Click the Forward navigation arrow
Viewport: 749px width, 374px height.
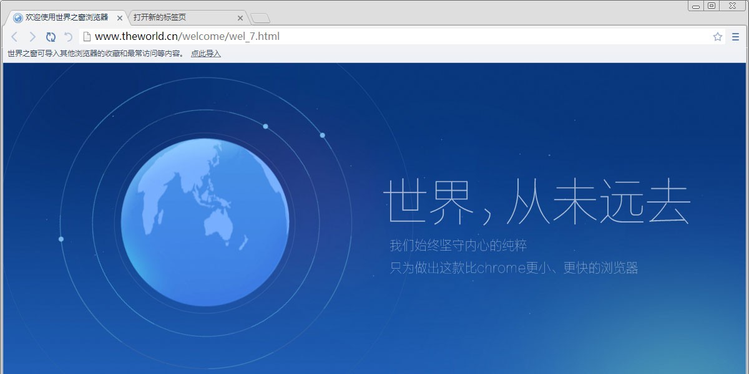tap(32, 37)
